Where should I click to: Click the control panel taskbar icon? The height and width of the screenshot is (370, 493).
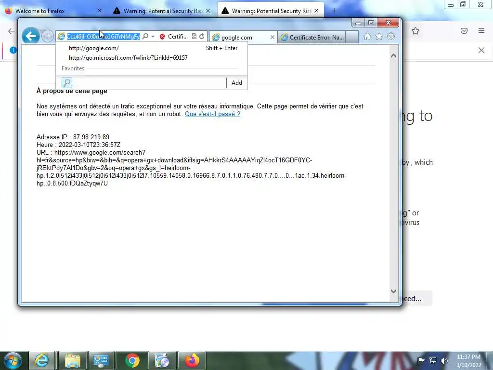(x=101, y=360)
